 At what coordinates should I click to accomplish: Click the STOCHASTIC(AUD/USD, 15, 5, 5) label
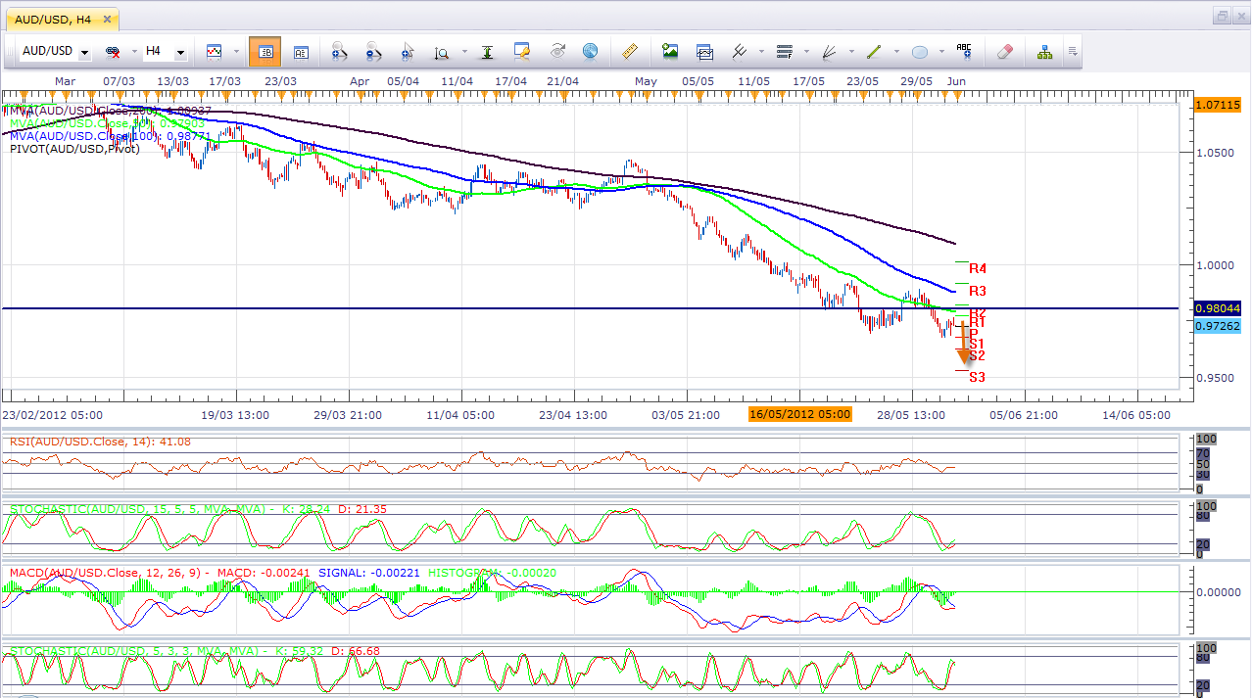[199, 509]
